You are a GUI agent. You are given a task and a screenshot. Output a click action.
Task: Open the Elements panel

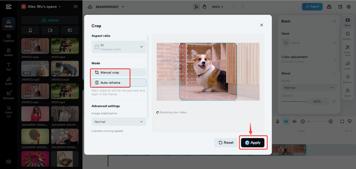point(9,95)
